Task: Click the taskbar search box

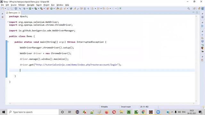Action: [x=33, y=112]
